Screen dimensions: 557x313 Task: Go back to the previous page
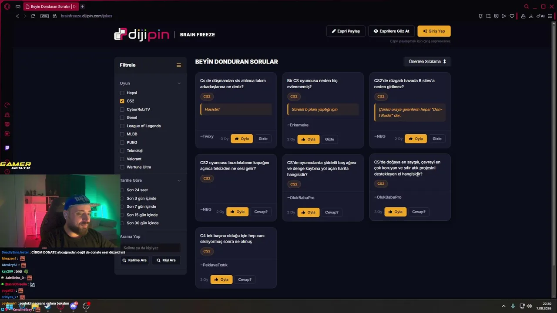[x=17, y=16]
